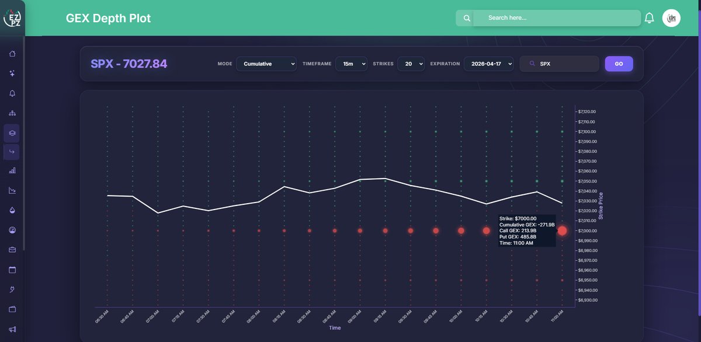Click the 'GEX Depth Plot' page title
This screenshot has width=701, height=342.
tap(108, 18)
